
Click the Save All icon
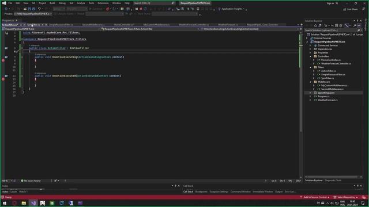tap(33, 9)
